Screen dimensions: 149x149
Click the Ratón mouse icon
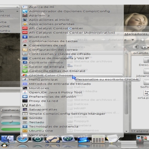click(25, 105)
